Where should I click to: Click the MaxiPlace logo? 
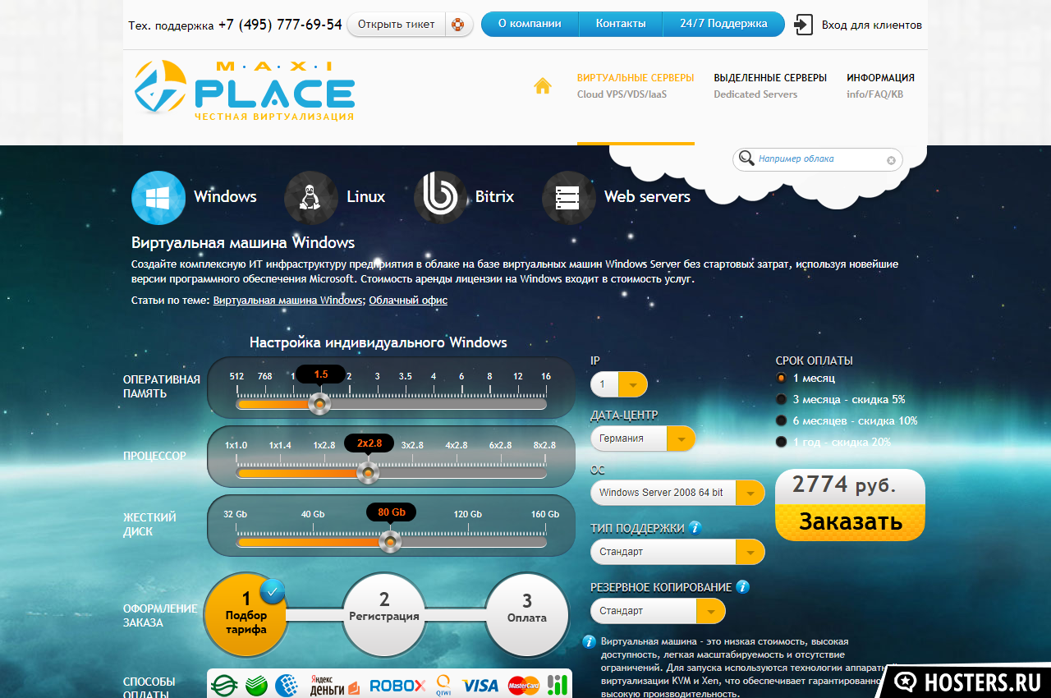245,90
